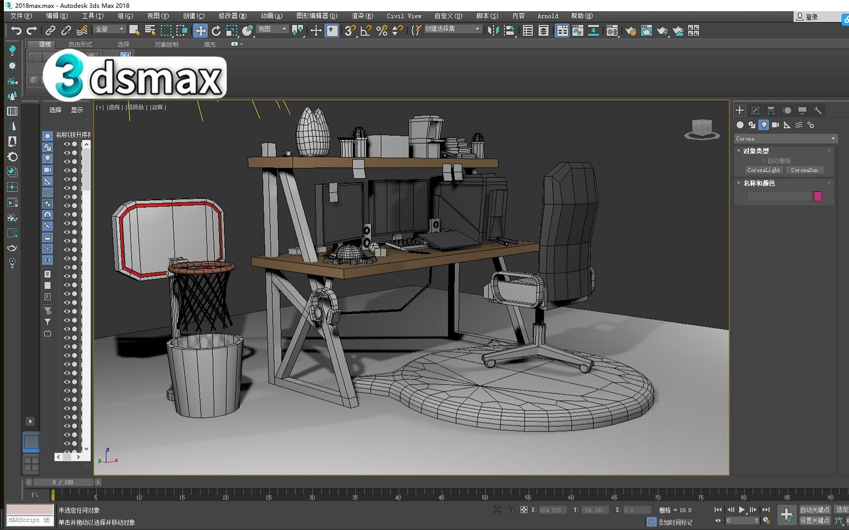Toggle the Spinner Snap button
This screenshot has height=530, width=849.
click(x=397, y=31)
